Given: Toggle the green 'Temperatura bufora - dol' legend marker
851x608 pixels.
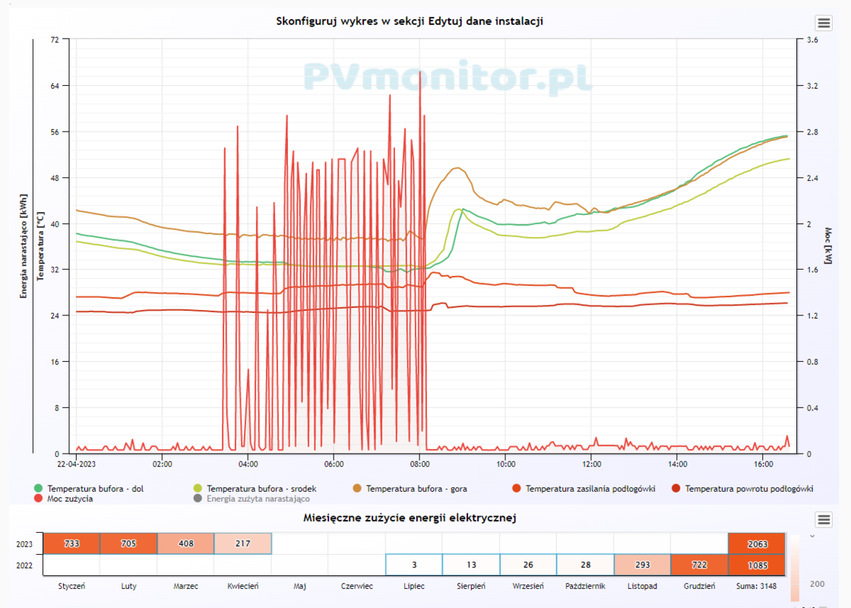Looking at the screenshot, I should pyautogui.click(x=38, y=489).
